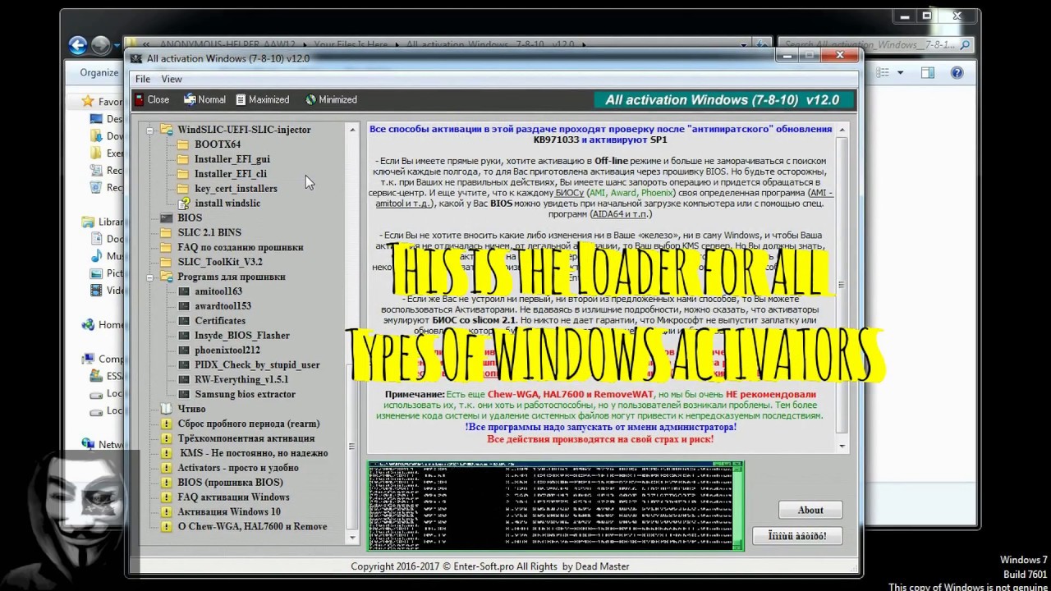Select Трёхкомпонентная активация tree item
This screenshot has width=1051, height=591.
point(246,438)
